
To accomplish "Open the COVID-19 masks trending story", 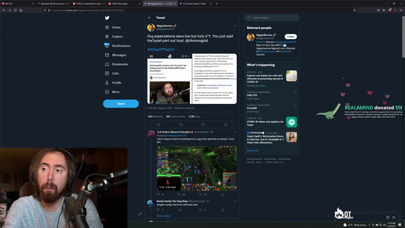I will [271, 79].
